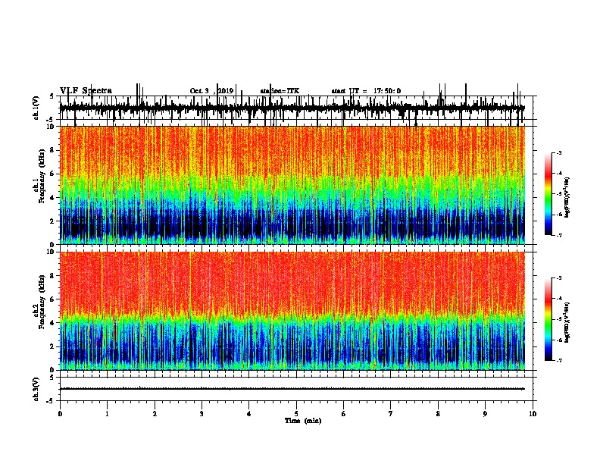Screen dimensions: 600x464
Task: Click the ch.2 colorbar log(PSD) label
Action: click(x=567, y=322)
